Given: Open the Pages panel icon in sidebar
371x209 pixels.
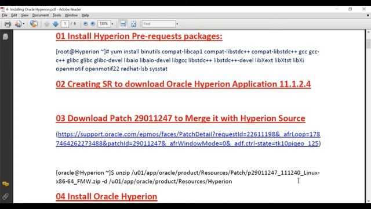Looking at the screenshot, I should [5, 37].
